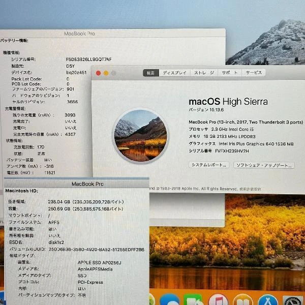Click voltage value 11521
The width and height of the screenshot is (305, 305).
click(50, 173)
